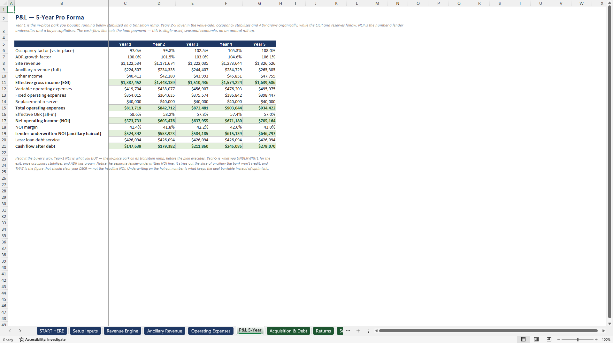The width and height of the screenshot is (613, 343).
Task: Show previous sheet tabs arrow
Action: (10, 331)
